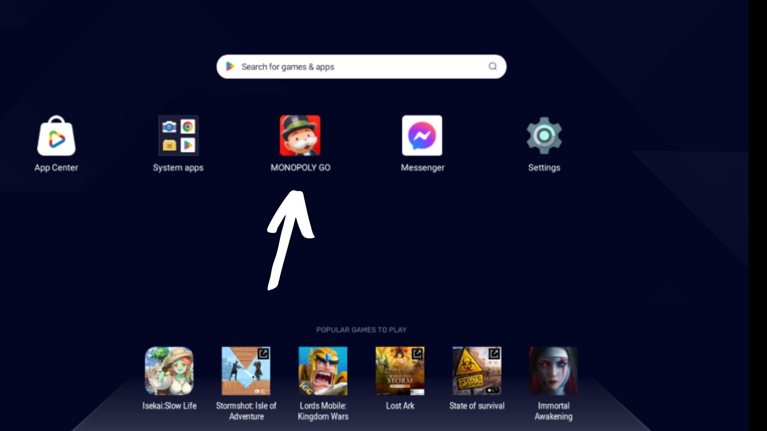Viewport: 767px width, 431px height.
Task: Open Lords Mobile: Kingdom Wars
Action: (322, 370)
